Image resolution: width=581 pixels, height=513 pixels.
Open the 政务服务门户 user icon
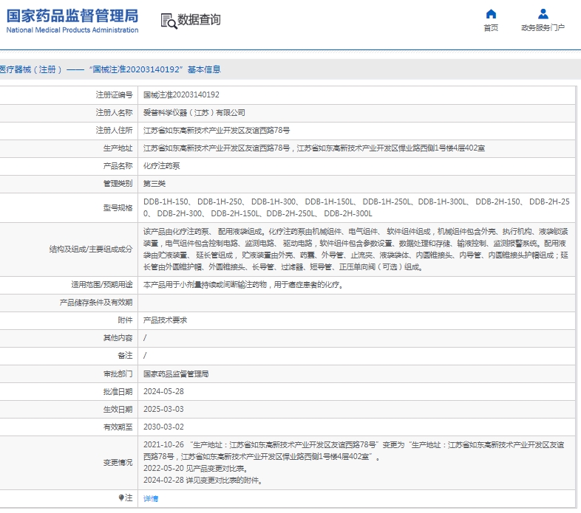click(543, 14)
